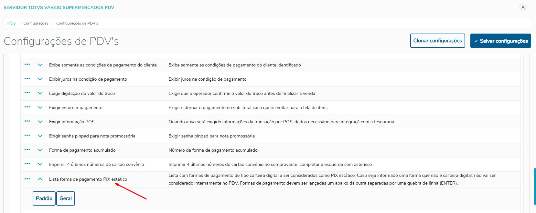This screenshot has width=536, height=213.
Task: Open options dots for Exigir estornar pagamento
Action: [x=27, y=107]
